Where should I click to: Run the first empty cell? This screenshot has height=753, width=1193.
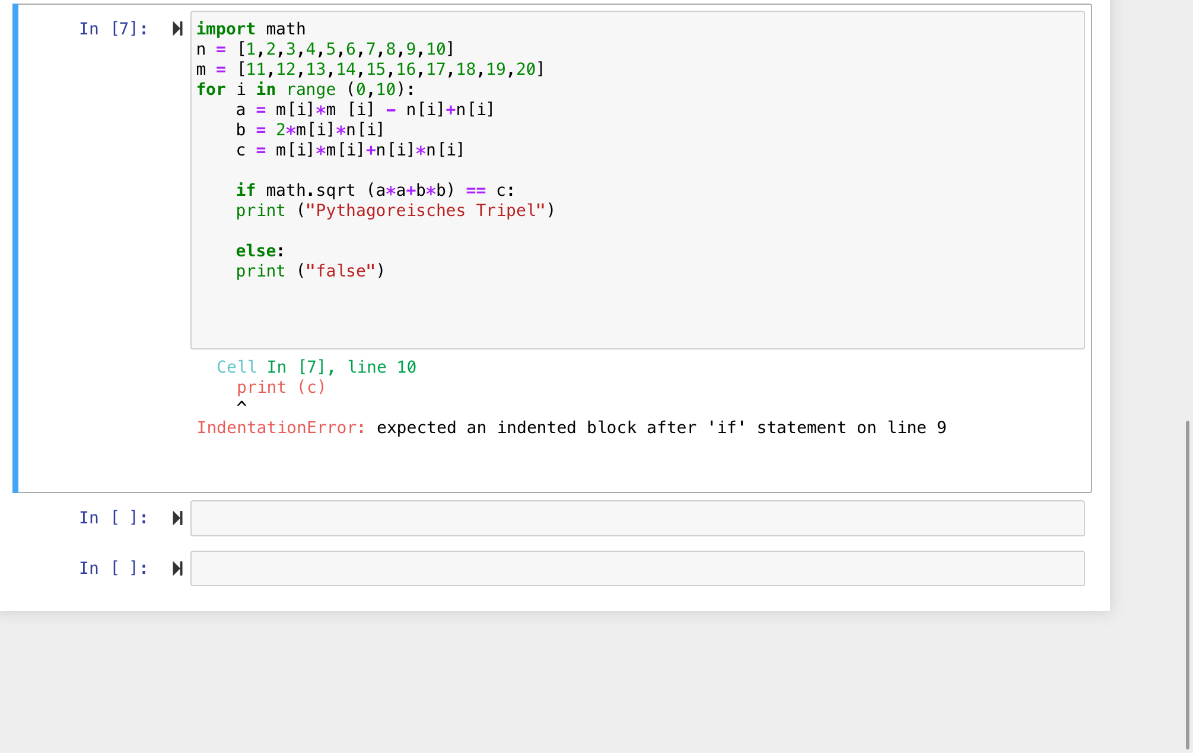tap(177, 518)
